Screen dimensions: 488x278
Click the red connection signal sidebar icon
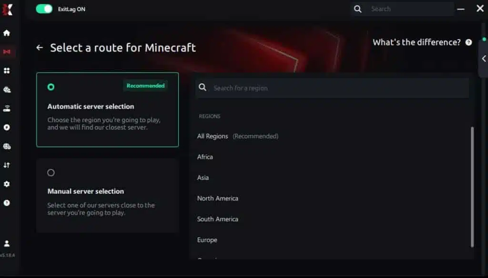click(7, 51)
